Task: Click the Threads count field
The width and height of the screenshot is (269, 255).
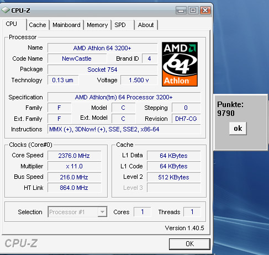Action: pos(192,212)
